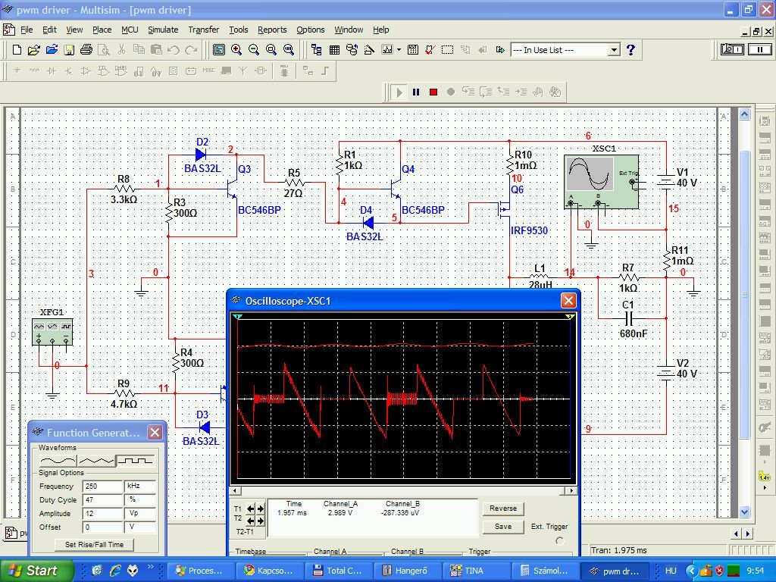The height and width of the screenshot is (582, 776).
Task: Open postprocessor icon
Action: tap(413, 50)
